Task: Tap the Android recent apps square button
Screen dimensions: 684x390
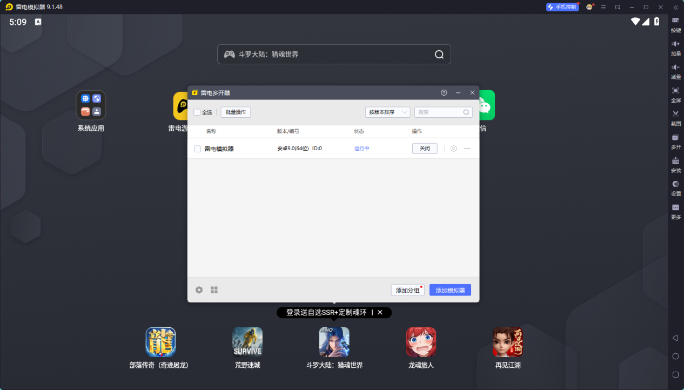Action: [x=675, y=374]
